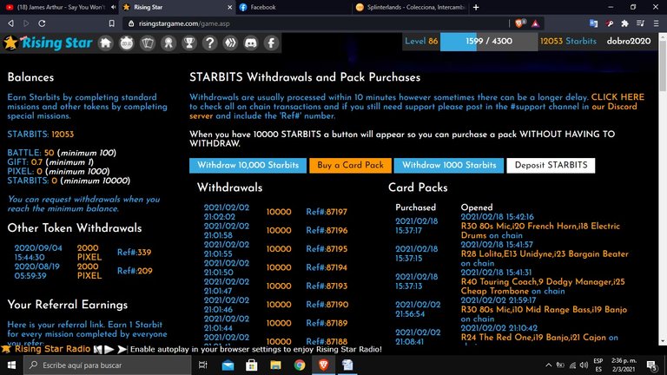Open the notification center icon
Viewport: 667px width, 375px height.
click(651, 365)
